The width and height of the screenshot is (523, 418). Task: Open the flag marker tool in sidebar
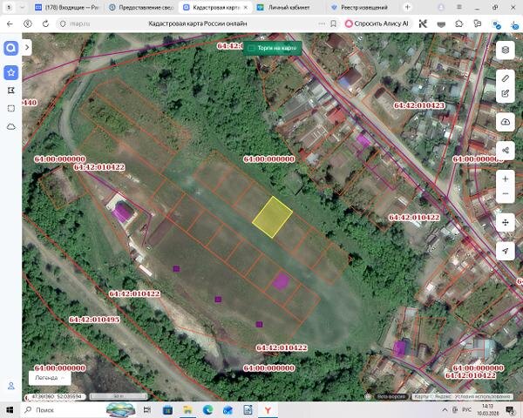coord(11,91)
